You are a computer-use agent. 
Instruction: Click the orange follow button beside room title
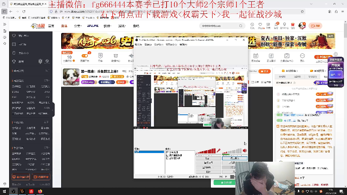pos(264,71)
